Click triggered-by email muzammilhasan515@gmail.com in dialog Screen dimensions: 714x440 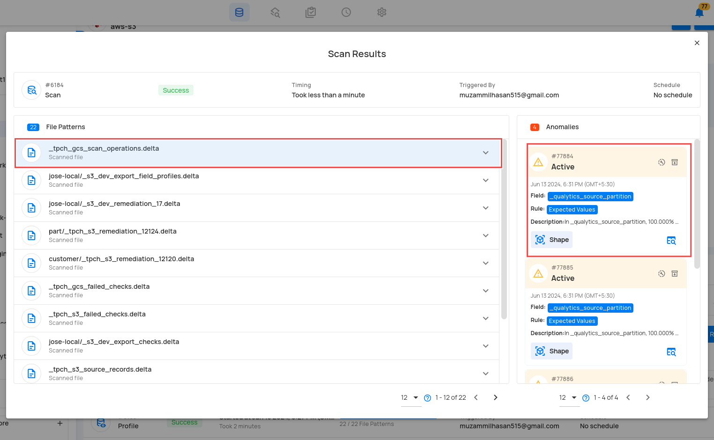point(509,95)
